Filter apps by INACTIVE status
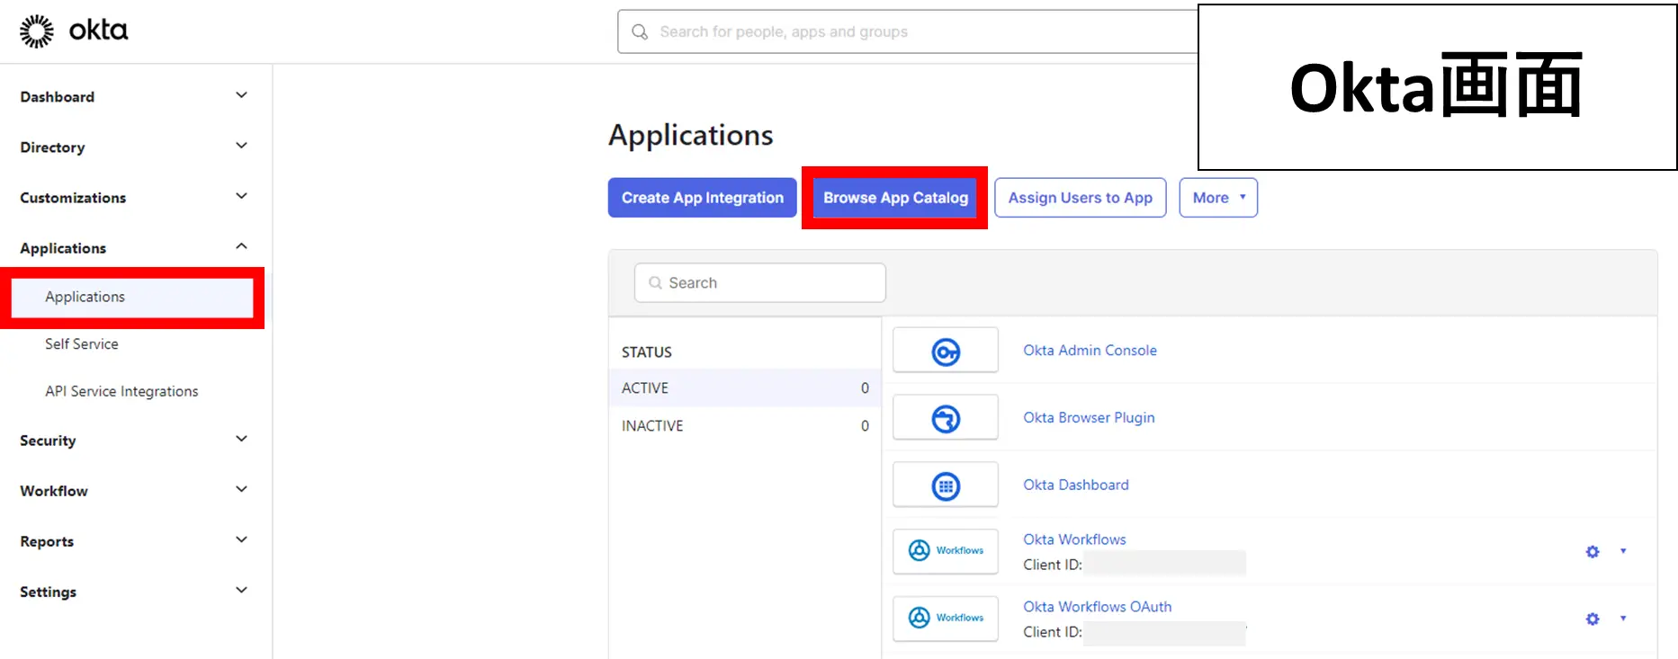Image resolution: width=1678 pixels, height=659 pixels. pyautogui.click(x=745, y=425)
